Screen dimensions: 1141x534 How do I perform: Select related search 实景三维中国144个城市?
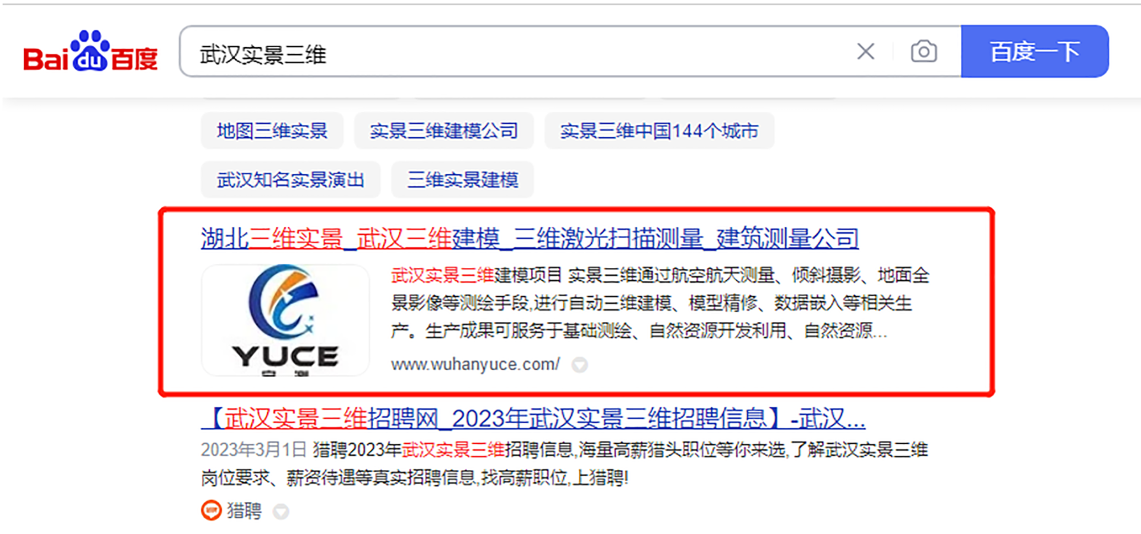[x=659, y=131]
